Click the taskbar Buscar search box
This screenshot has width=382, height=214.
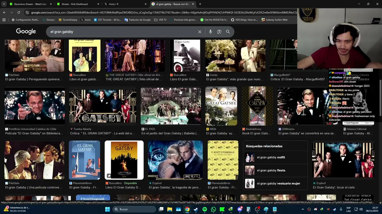pos(134,209)
